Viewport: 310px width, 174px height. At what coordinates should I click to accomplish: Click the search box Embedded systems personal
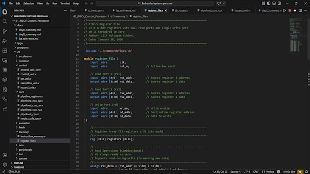click(x=155, y=3)
